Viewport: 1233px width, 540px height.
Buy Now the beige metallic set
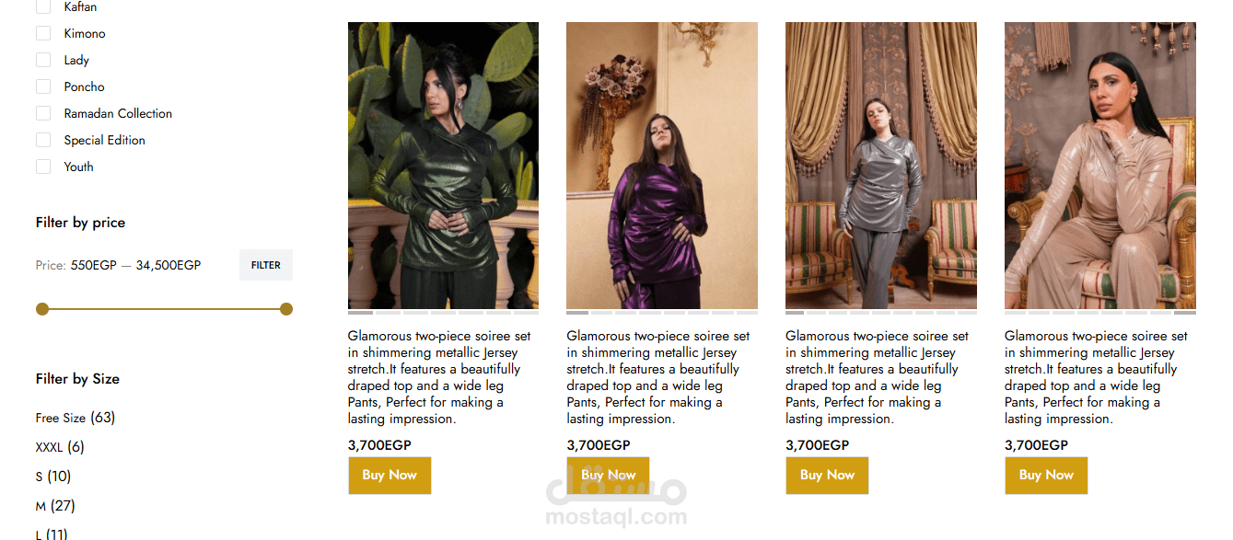(1046, 476)
